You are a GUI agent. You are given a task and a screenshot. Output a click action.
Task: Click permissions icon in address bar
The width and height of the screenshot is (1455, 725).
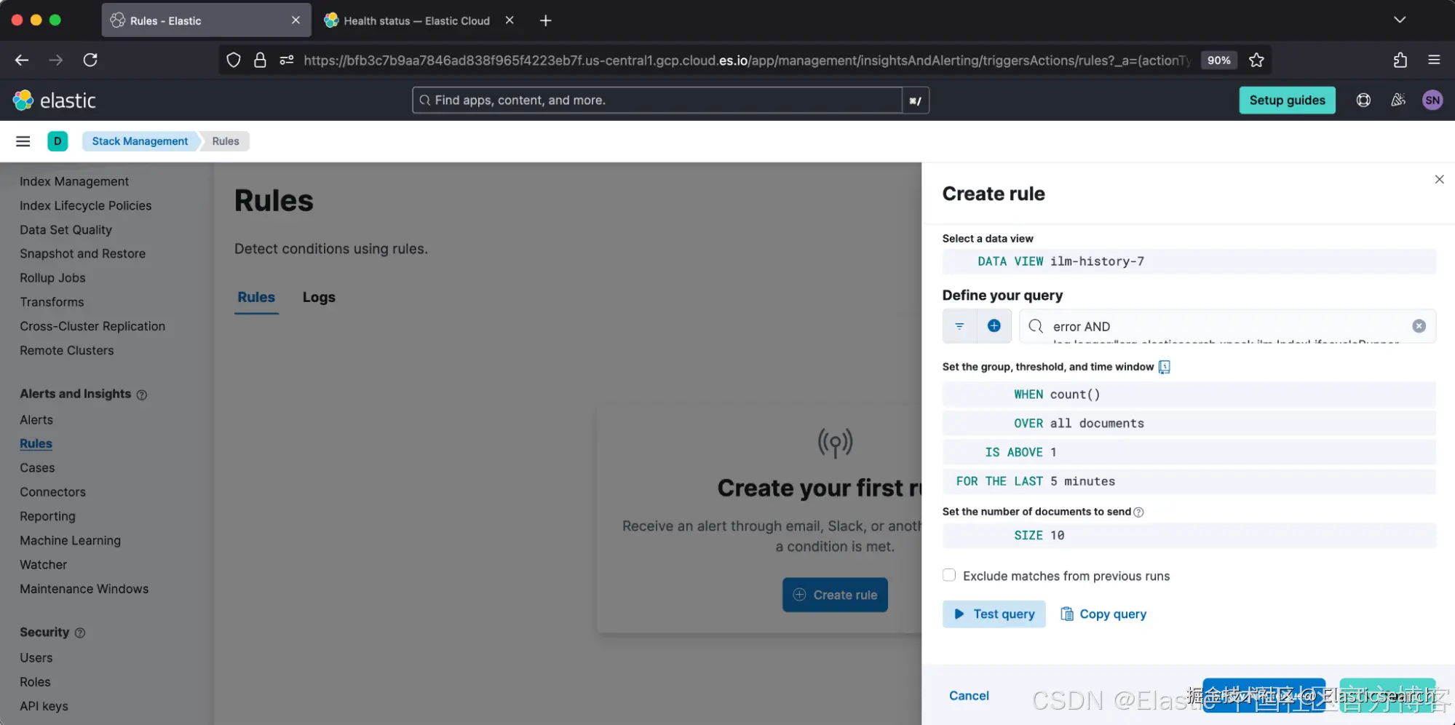[287, 60]
